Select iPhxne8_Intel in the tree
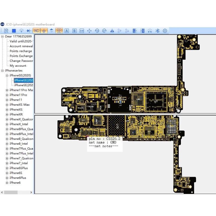 click(19, 144)
